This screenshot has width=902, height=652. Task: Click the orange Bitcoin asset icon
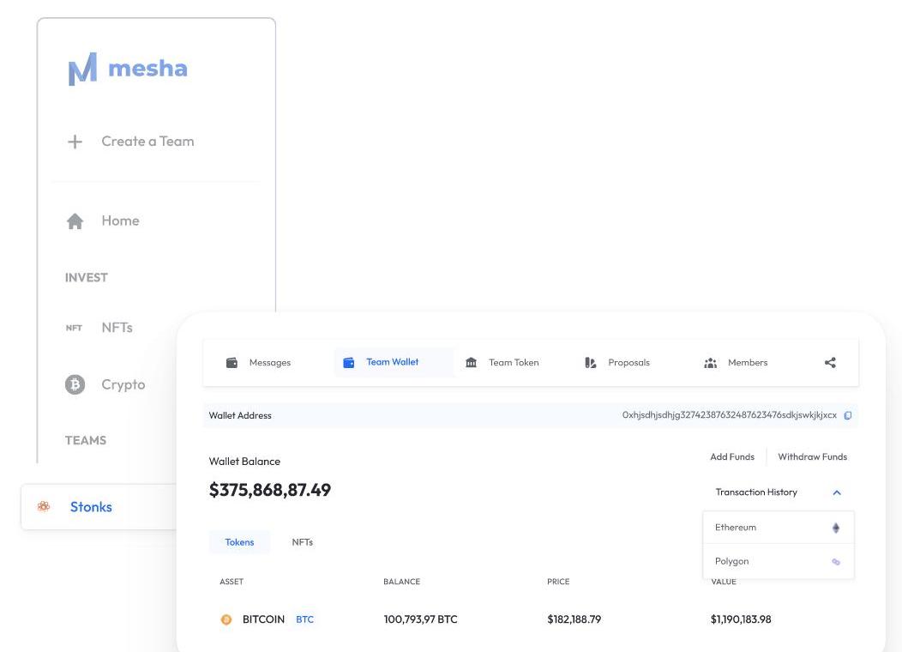226,619
